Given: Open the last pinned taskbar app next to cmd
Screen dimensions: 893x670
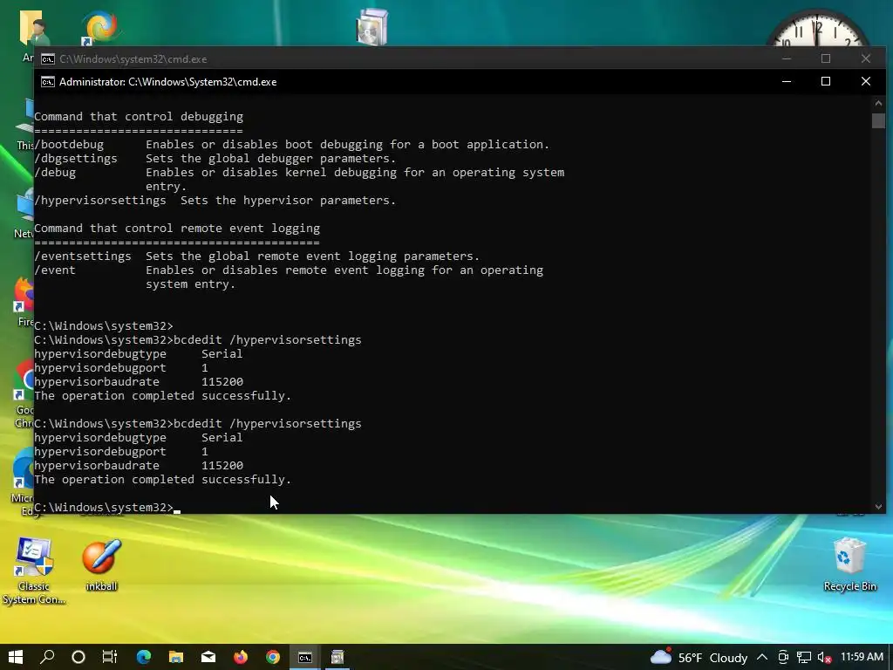Looking at the screenshot, I should tap(337, 657).
